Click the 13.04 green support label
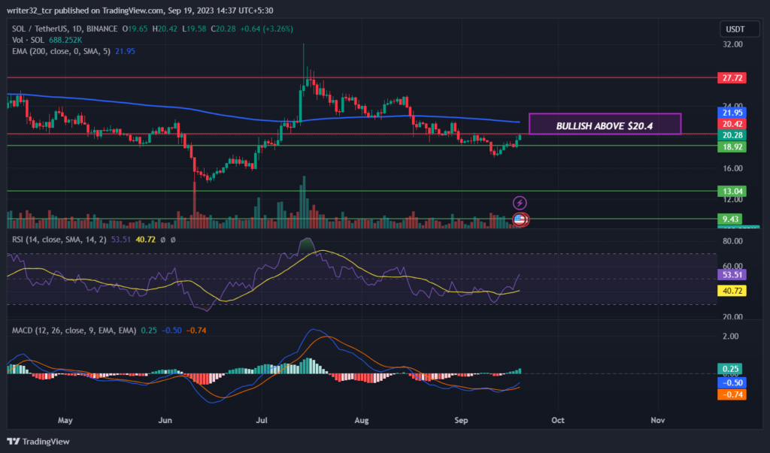This screenshot has height=453, width=770. (x=732, y=192)
